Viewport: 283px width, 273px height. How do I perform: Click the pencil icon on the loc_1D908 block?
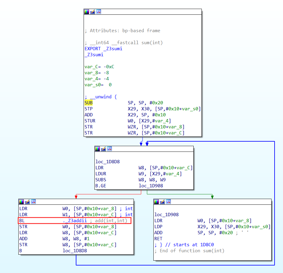pyautogui.click(x=162, y=201)
